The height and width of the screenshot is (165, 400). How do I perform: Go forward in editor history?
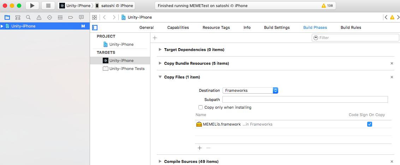114,17
